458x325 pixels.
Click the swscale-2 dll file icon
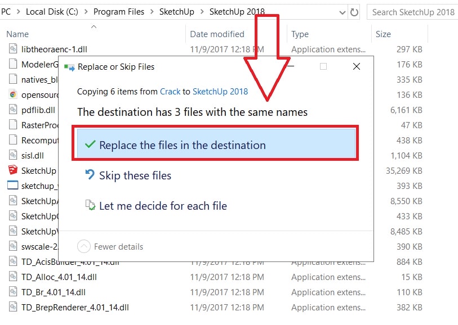[13, 246]
